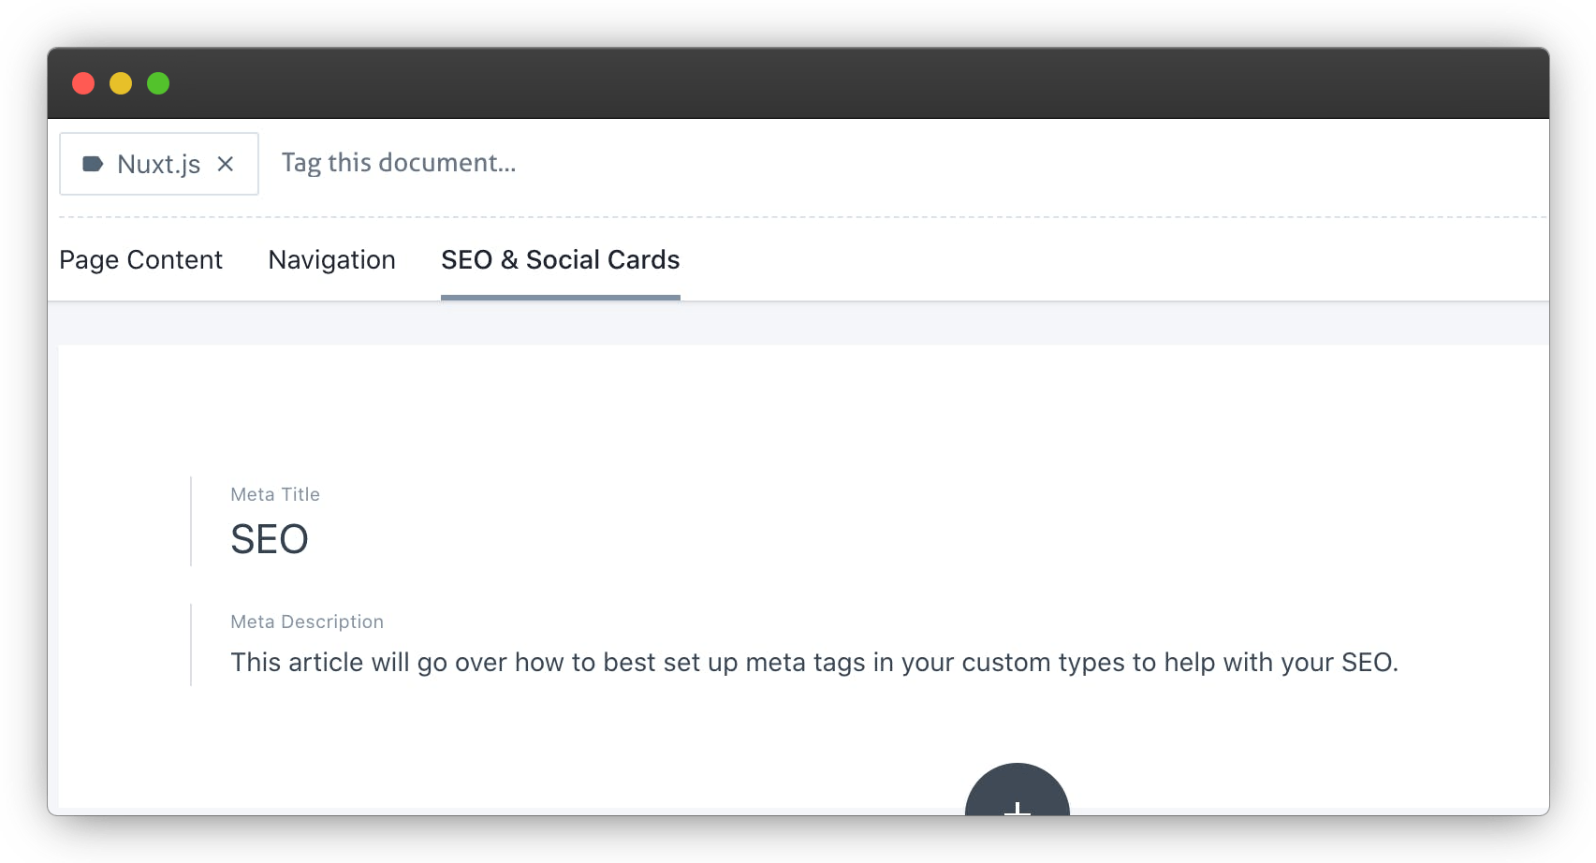Select the Nuxt.js tag label text
This screenshot has height=863, width=1596.
[158, 164]
